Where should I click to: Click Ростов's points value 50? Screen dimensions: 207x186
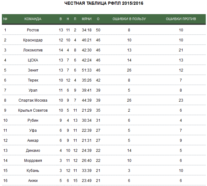tap(98, 30)
